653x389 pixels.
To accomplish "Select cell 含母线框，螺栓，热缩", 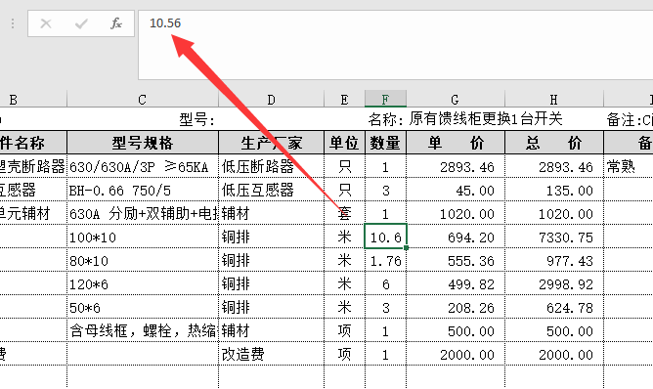I will coord(143,330).
